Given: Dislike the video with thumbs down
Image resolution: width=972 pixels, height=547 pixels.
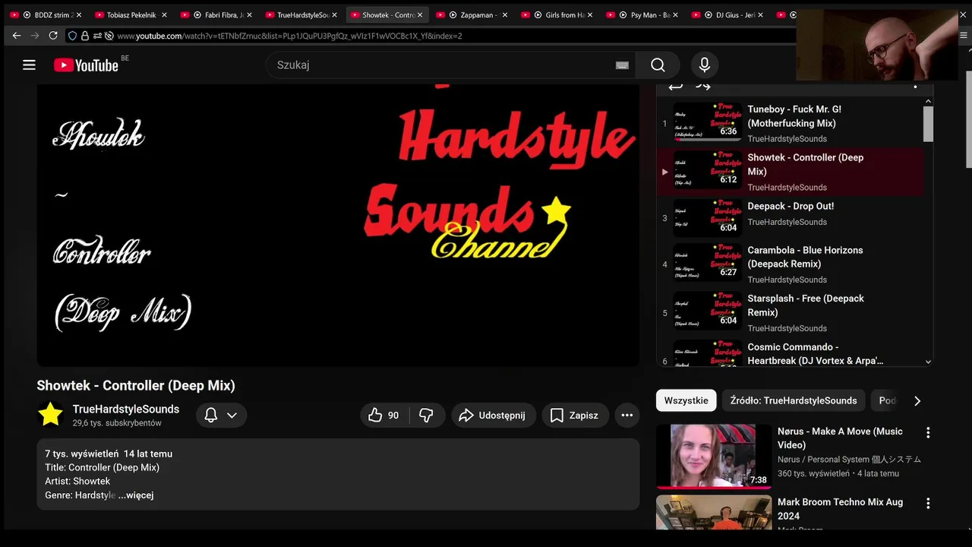Looking at the screenshot, I should (x=427, y=416).
